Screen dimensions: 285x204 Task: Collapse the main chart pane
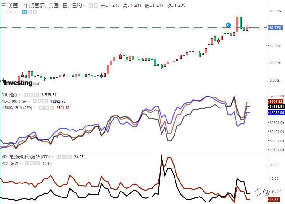coord(4,5)
